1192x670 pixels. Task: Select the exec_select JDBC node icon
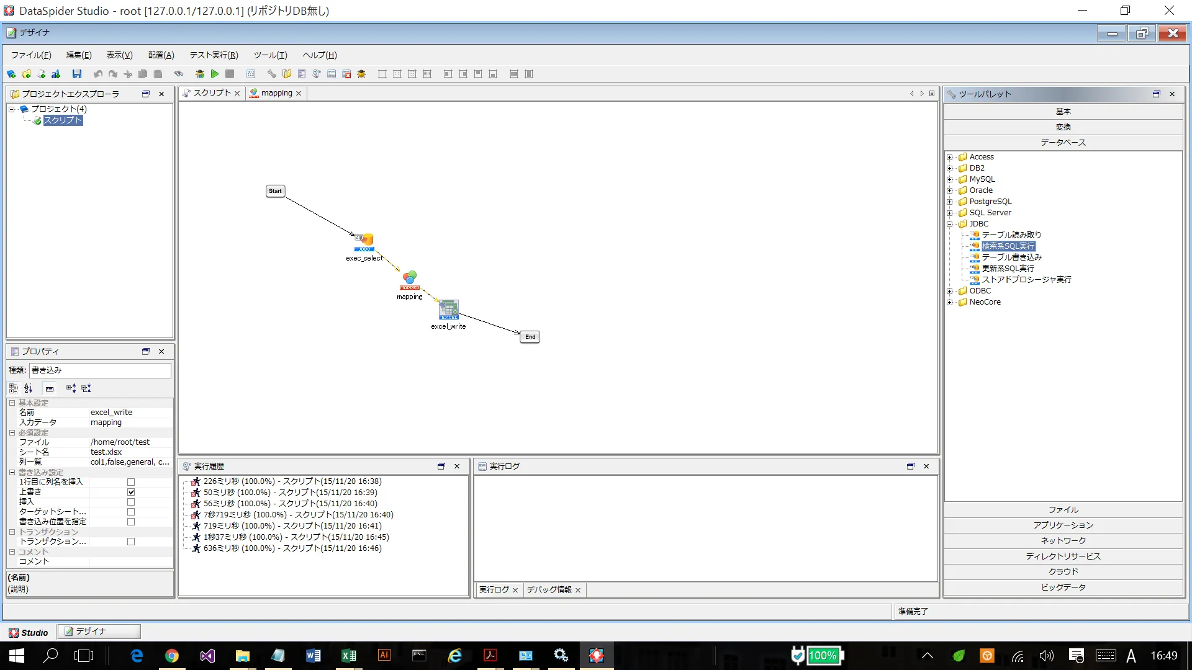pos(364,241)
